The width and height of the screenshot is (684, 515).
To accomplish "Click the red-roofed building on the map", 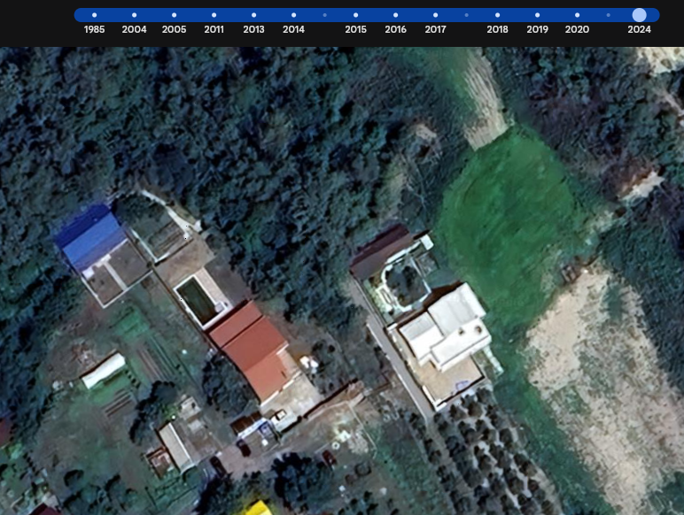I will point(253,347).
